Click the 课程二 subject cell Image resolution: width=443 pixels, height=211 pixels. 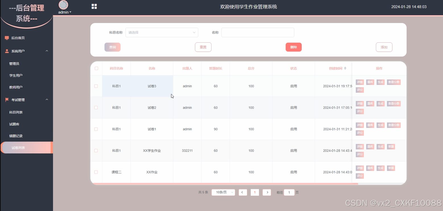116,172
